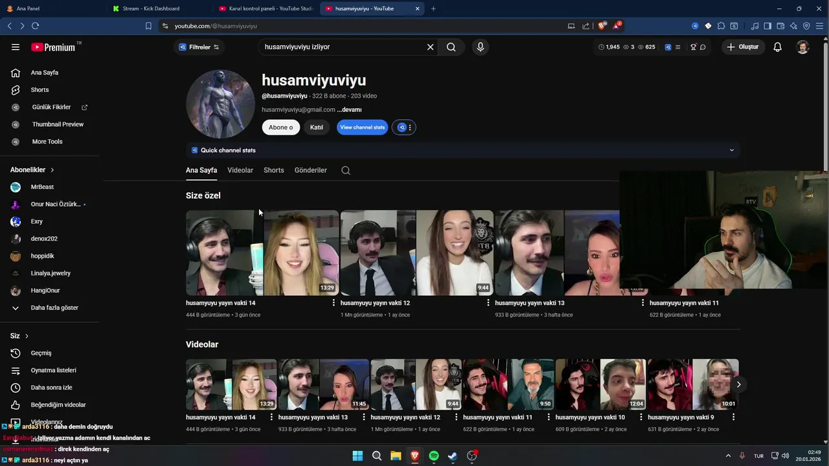Reload the current page
This screenshot has height=466, width=829.
(35, 26)
